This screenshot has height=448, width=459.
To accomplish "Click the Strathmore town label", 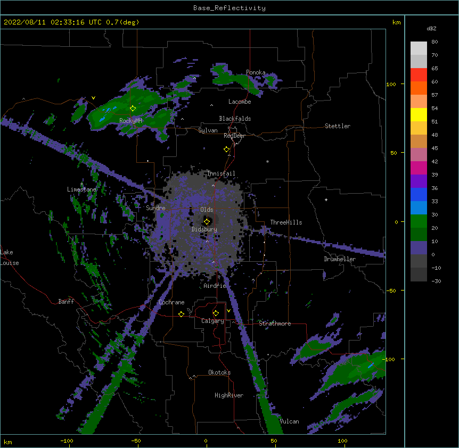I will (275, 323).
